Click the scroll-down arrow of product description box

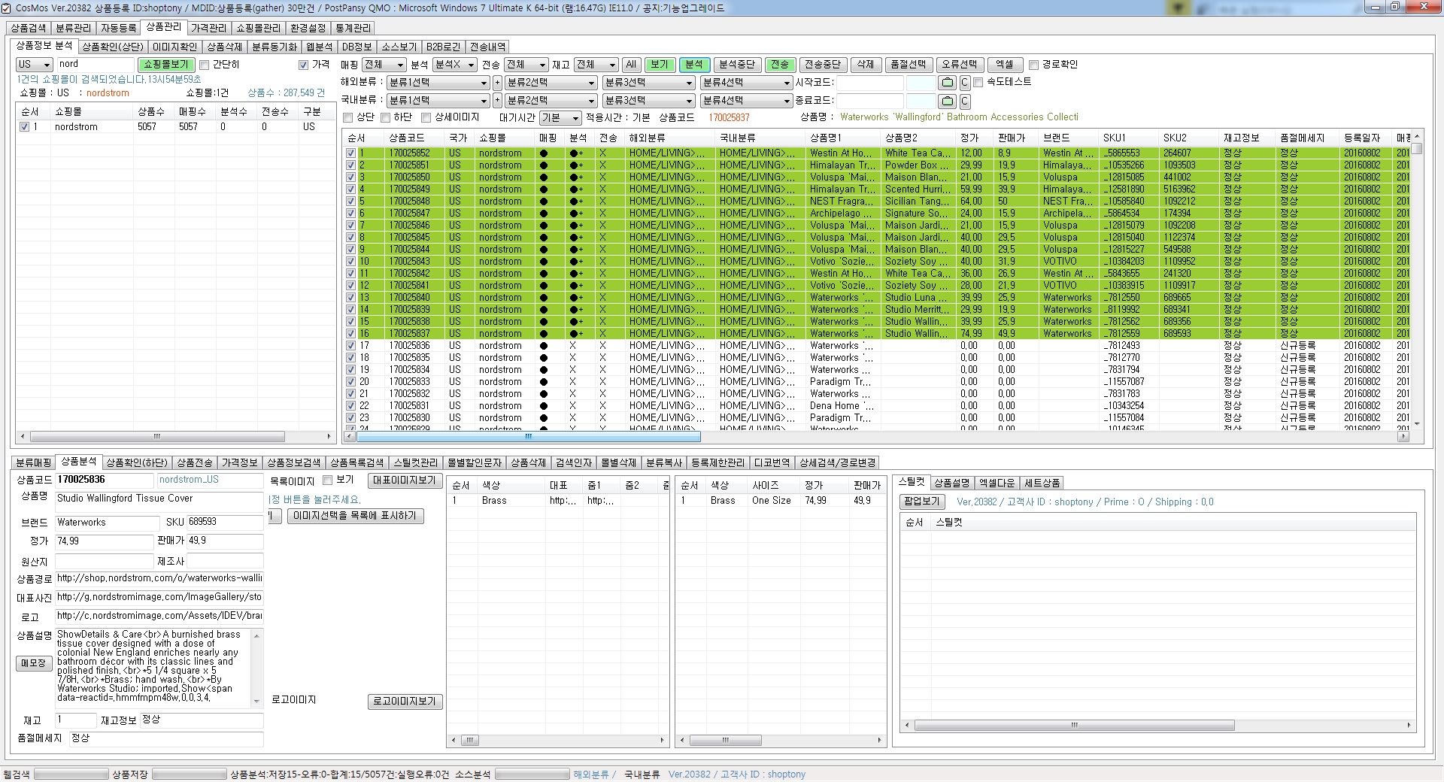[x=256, y=701]
